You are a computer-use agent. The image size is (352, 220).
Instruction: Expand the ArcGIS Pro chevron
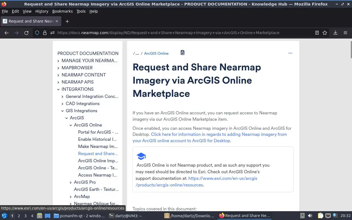pos(71,182)
